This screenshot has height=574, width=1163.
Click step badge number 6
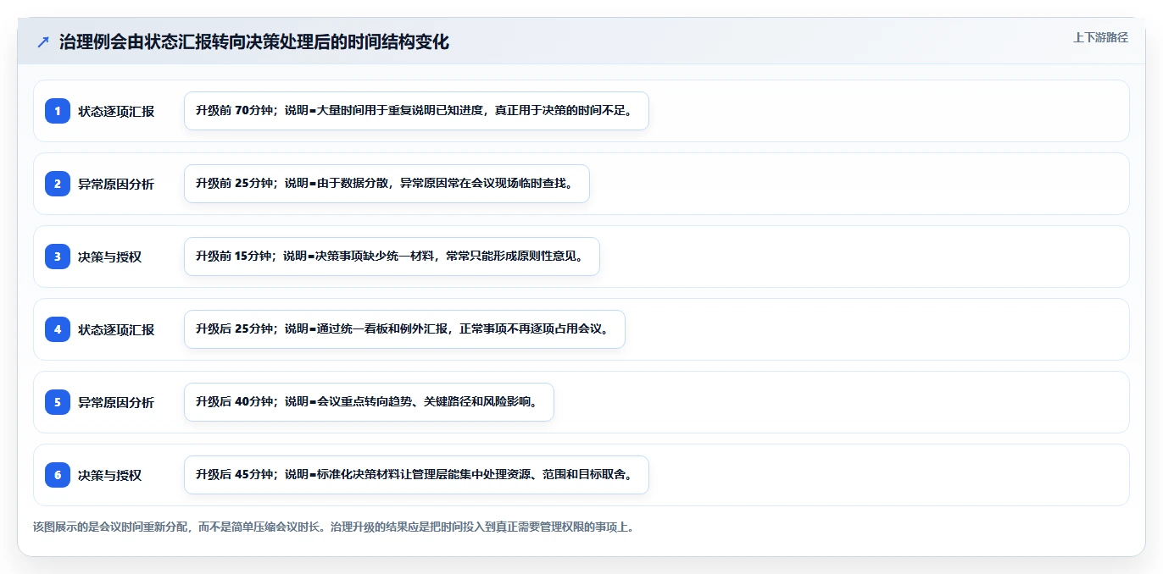point(58,475)
